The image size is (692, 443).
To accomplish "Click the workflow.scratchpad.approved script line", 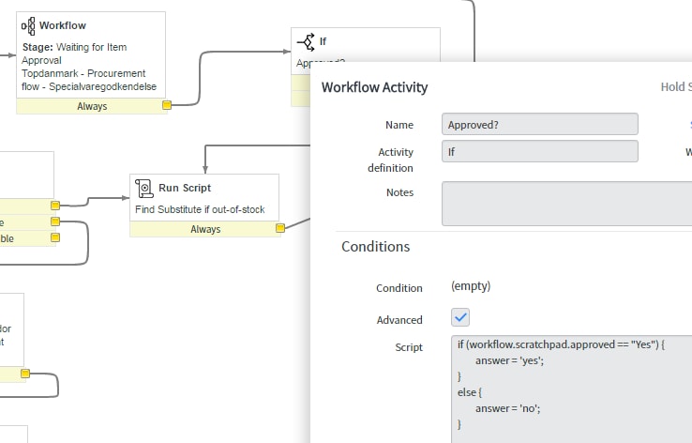I will (x=561, y=344).
